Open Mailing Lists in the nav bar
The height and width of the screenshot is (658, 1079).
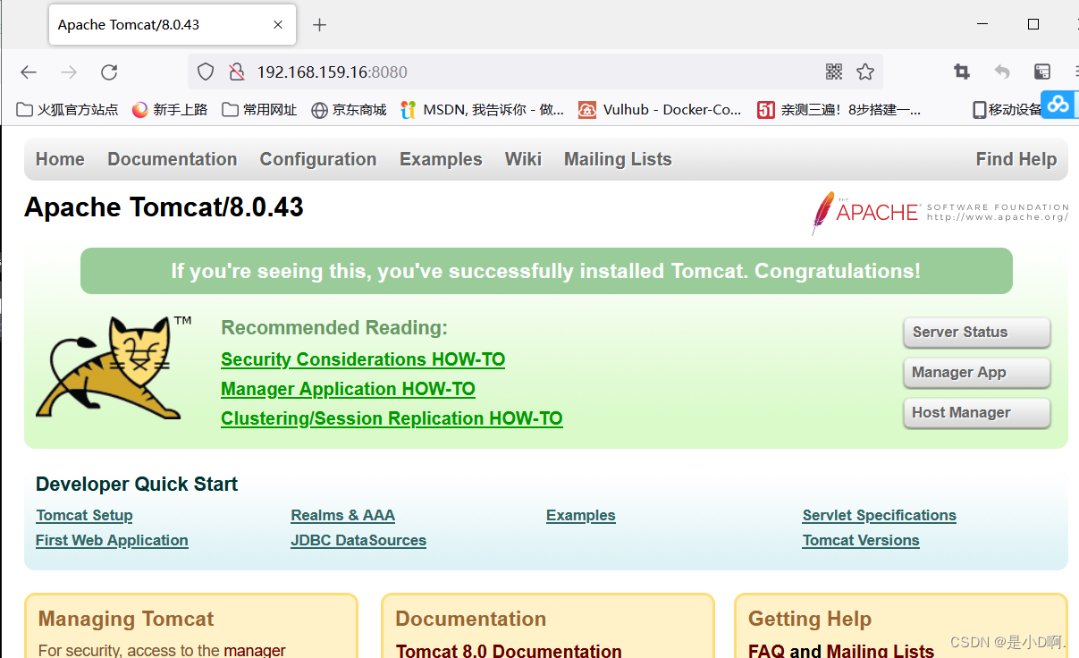618,159
